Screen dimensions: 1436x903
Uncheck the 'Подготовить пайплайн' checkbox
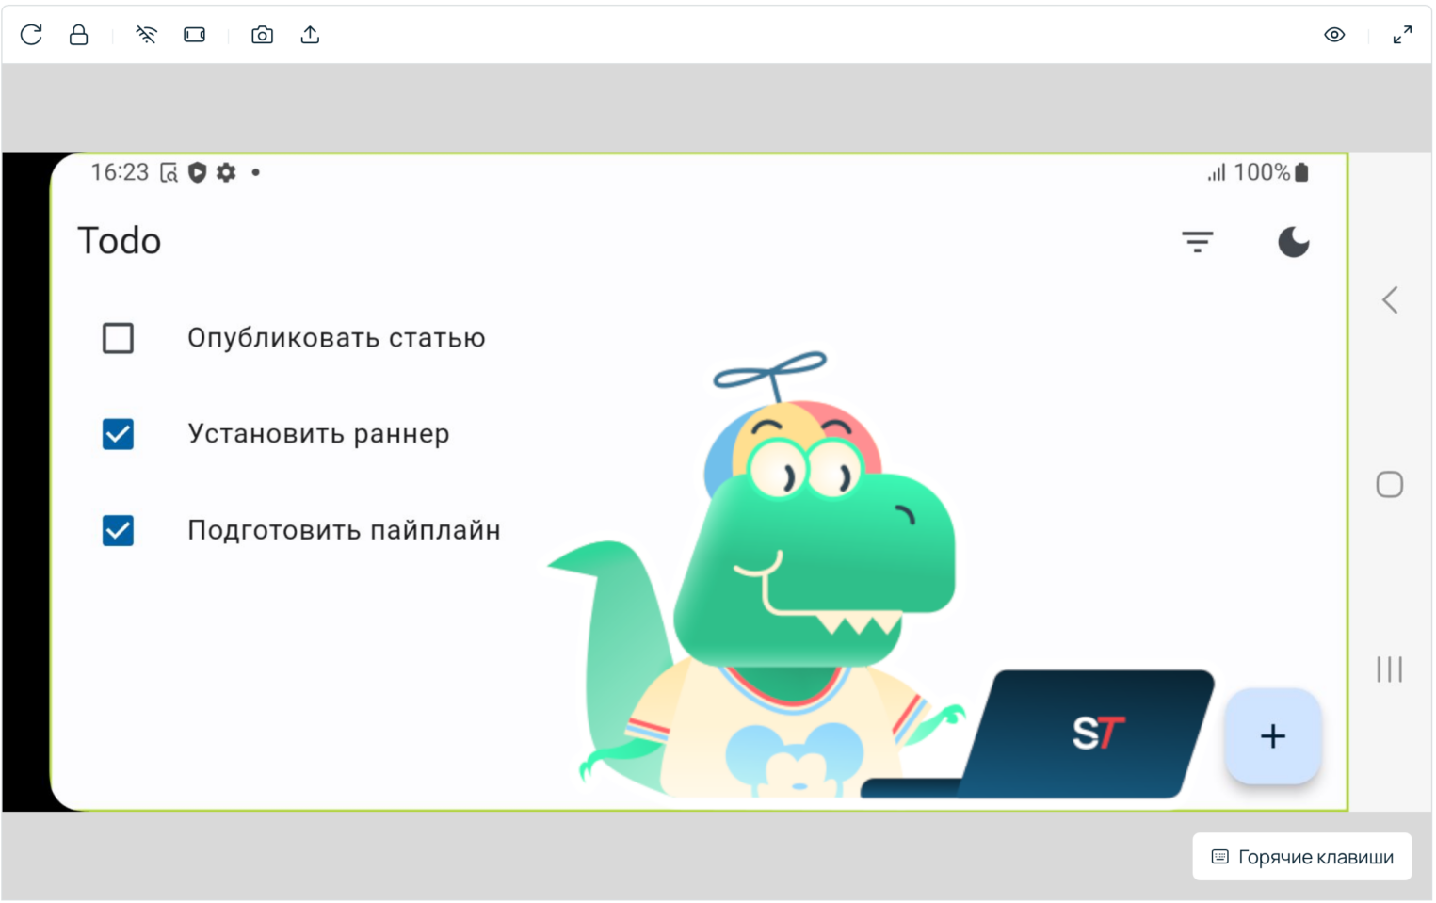tap(118, 530)
